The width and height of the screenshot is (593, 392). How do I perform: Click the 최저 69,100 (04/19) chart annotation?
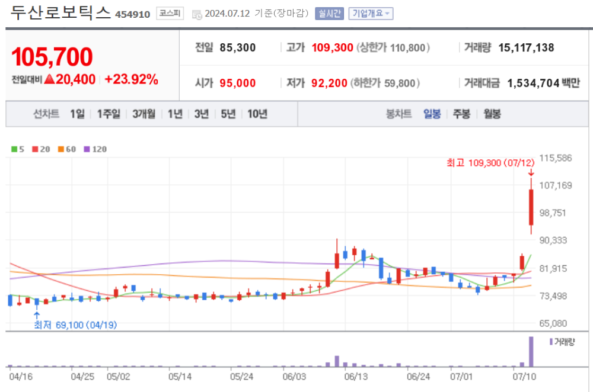point(75,324)
